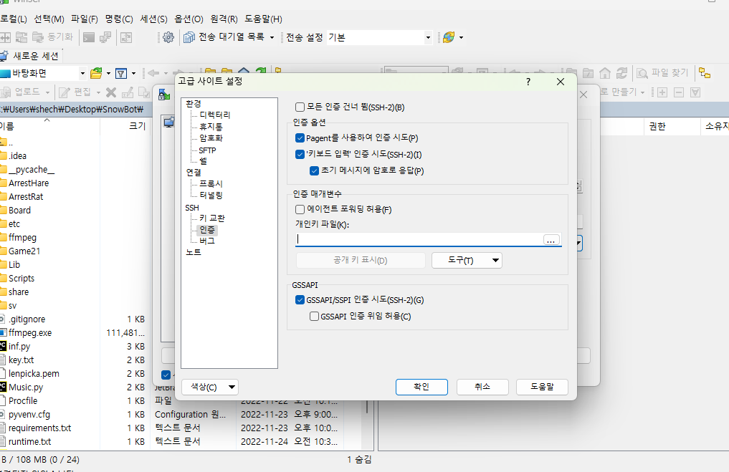Click the tree view icon right of 파일 찾기
Screen dimensions: 729x472
tap(705, 73)
